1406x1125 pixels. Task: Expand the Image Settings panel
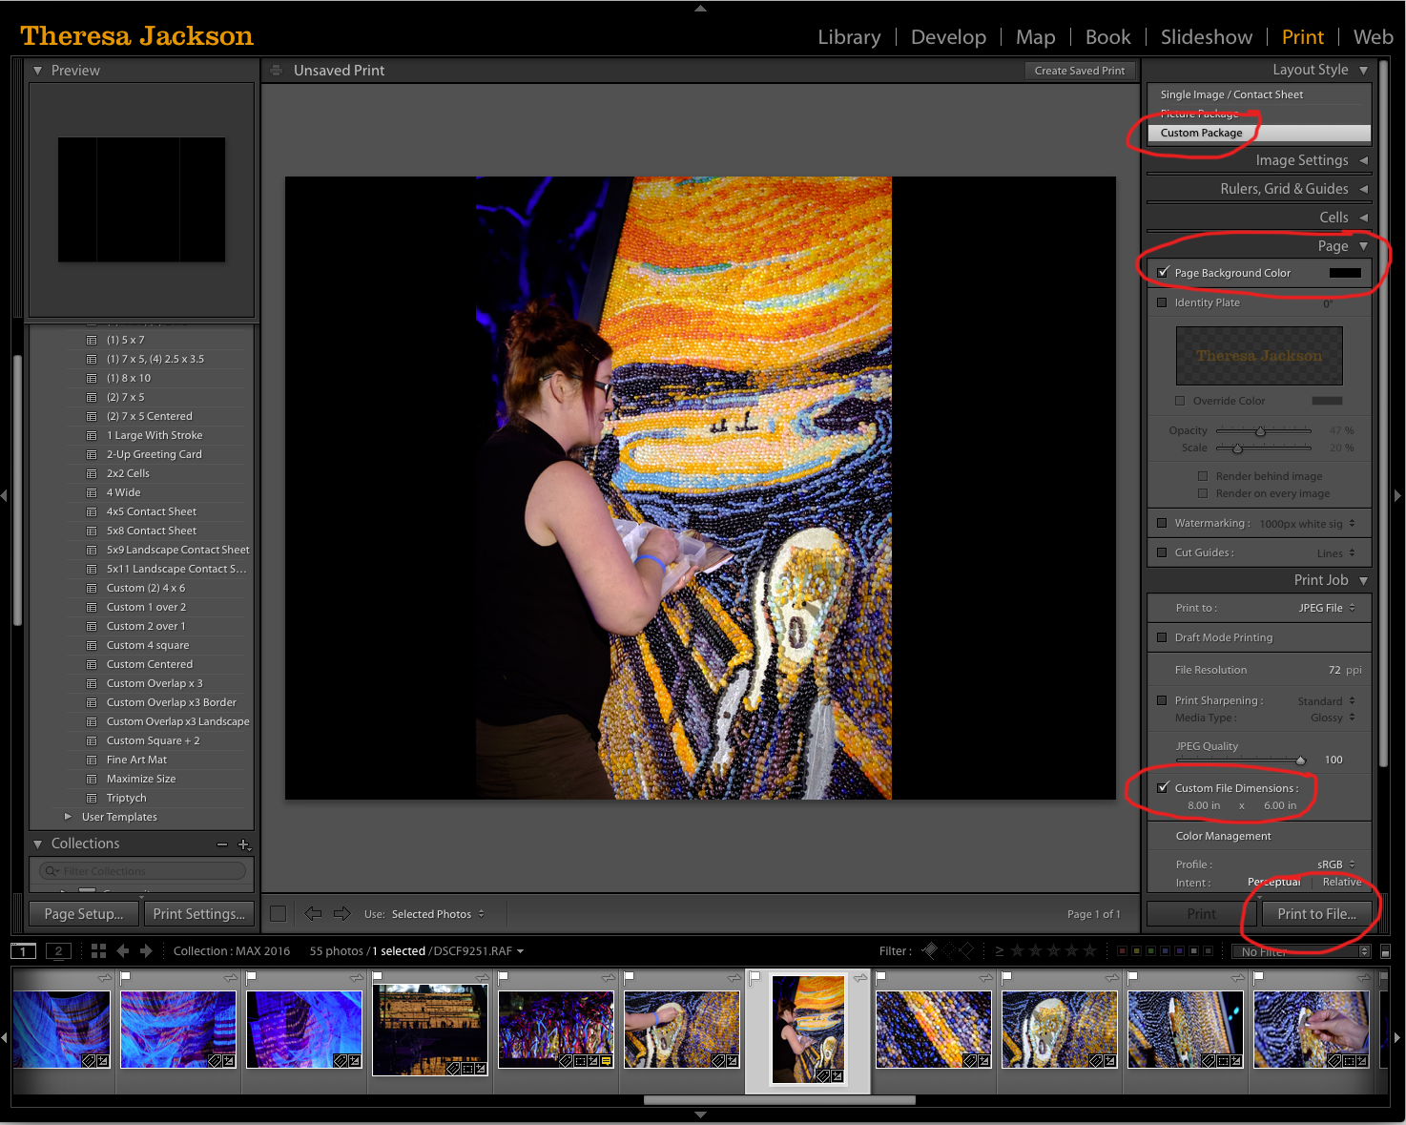click(1364, 160)
